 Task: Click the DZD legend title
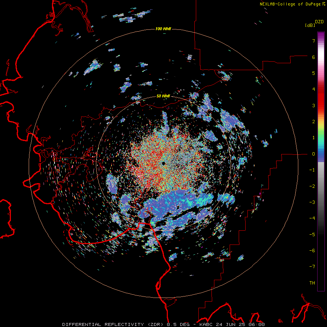point(319,22)
